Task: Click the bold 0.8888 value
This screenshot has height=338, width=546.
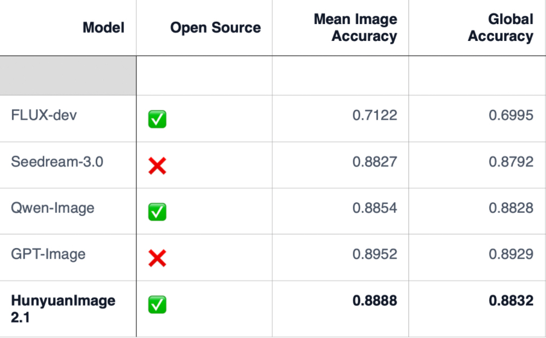Action: (375, 300)
